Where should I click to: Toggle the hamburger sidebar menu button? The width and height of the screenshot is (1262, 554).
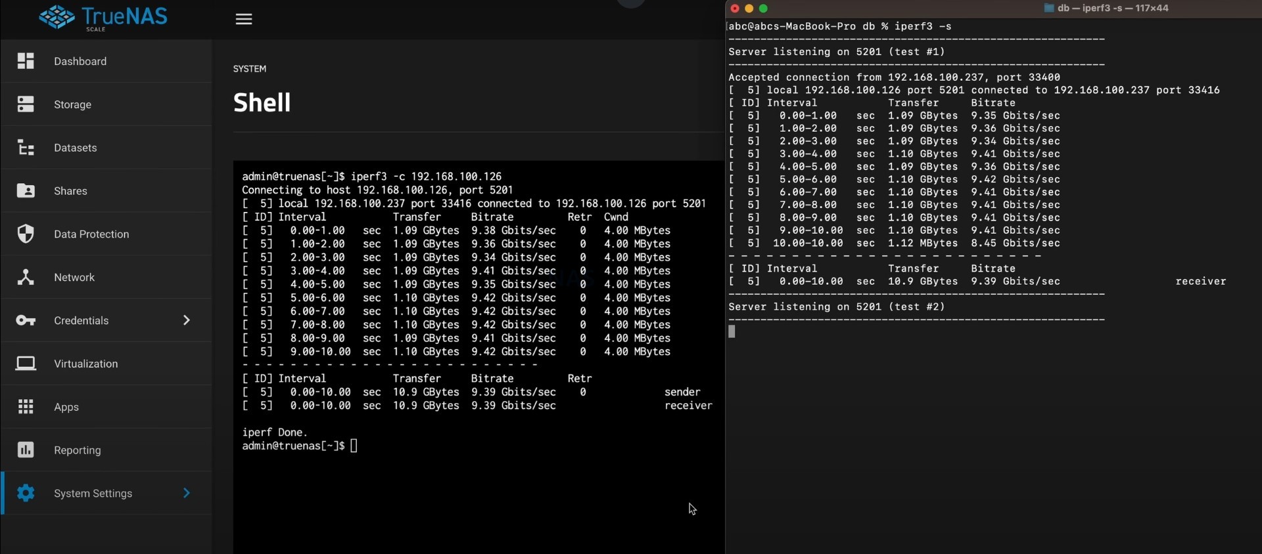244,19
